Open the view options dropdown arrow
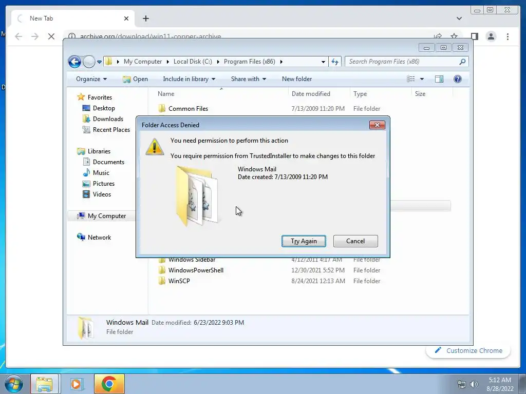Screen dimensions: 526x394 (x=422, y=79)
